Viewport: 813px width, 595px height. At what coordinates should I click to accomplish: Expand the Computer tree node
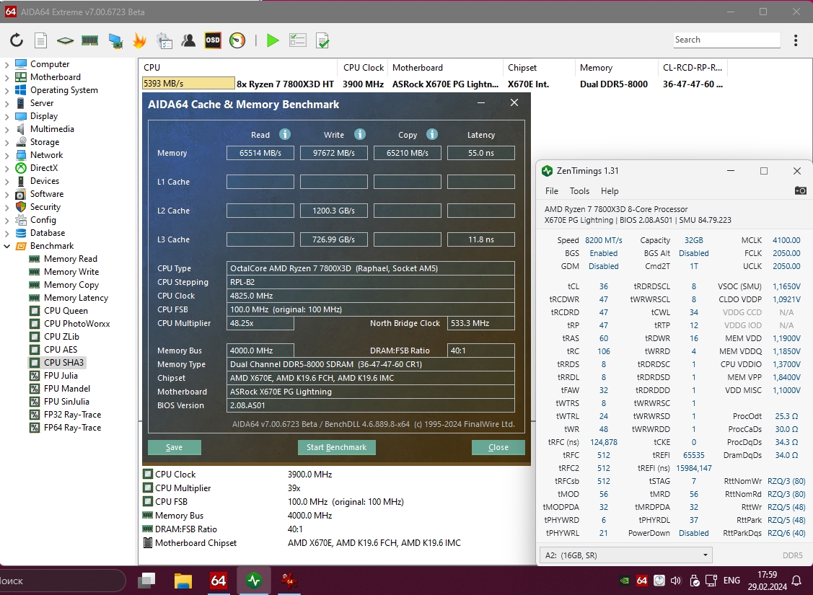(x=6, y=64)
